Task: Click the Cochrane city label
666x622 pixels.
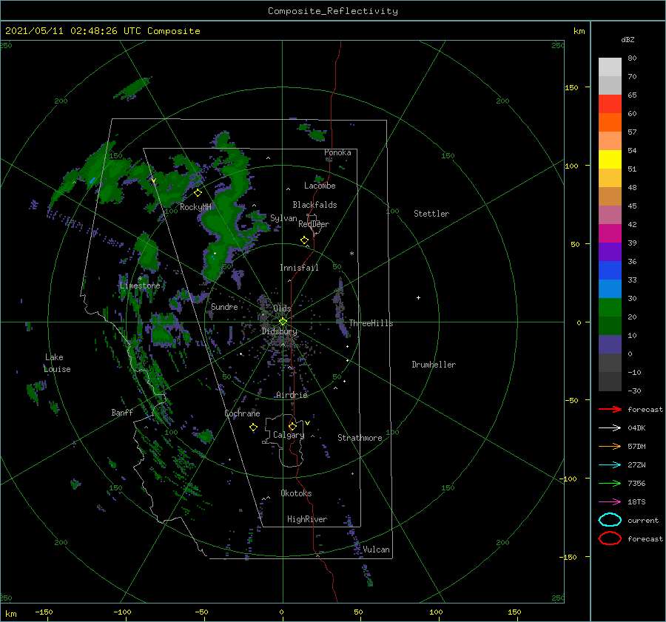Action: coord(242,413)
